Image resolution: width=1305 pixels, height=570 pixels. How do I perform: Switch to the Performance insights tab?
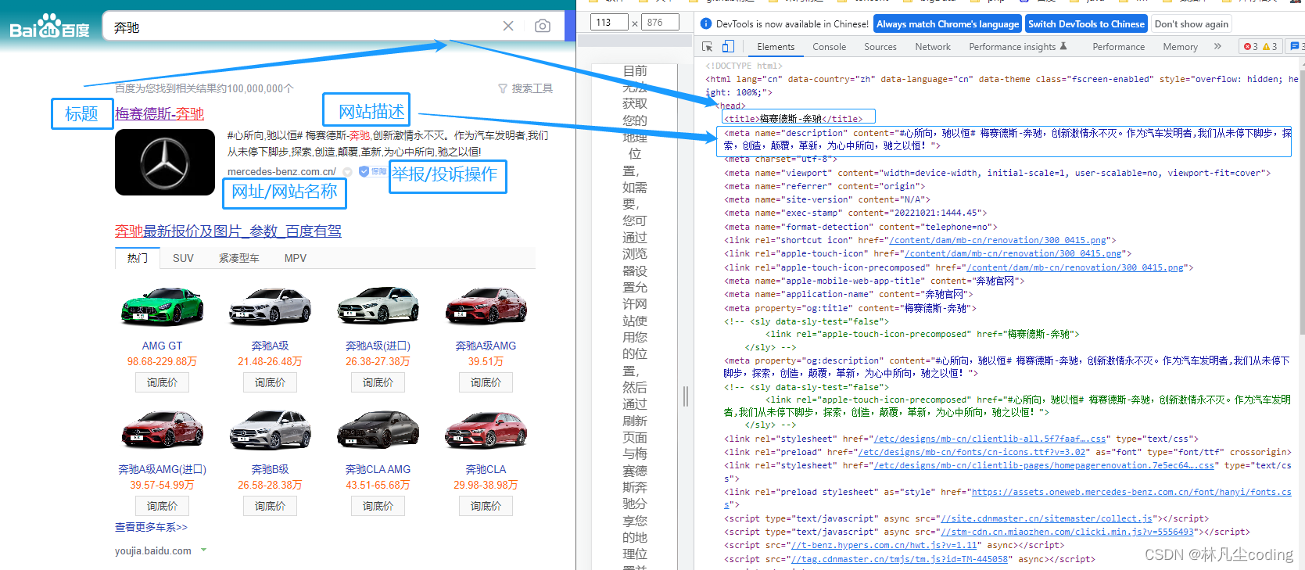[1017, 47]
